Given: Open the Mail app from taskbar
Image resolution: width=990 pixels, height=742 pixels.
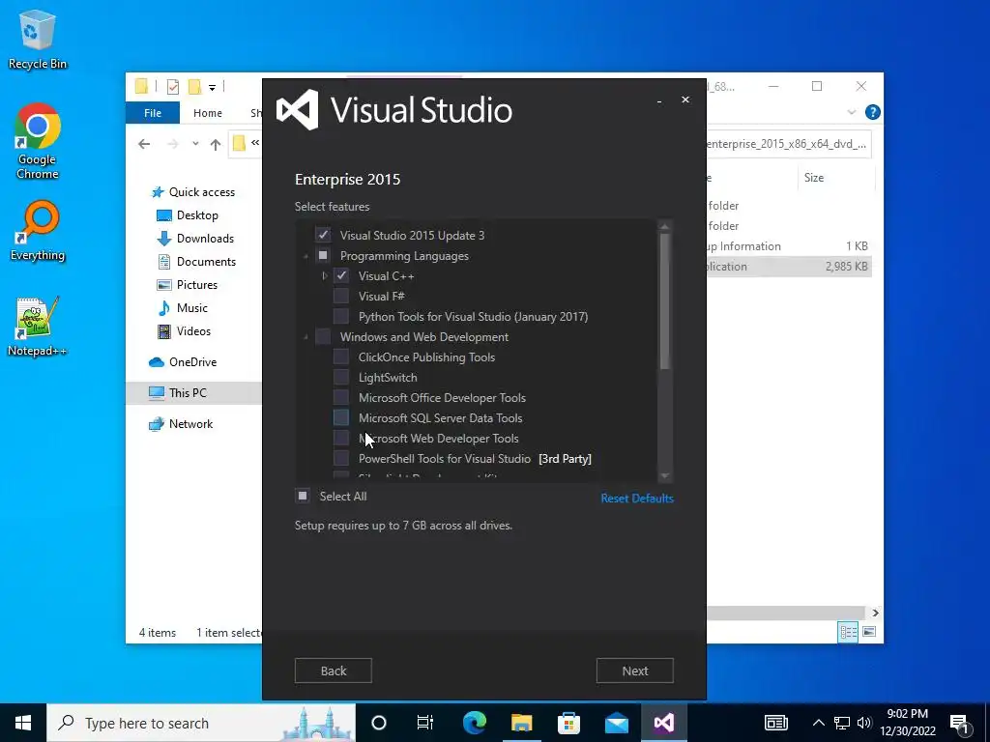Looking at the screenshot, I should [x=616, y=723].
